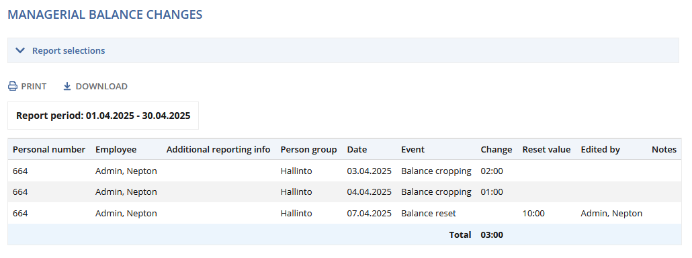Click the Event column header
Image resolution: width=692 pixels, height=258 pixels.
tap(413, 150)
